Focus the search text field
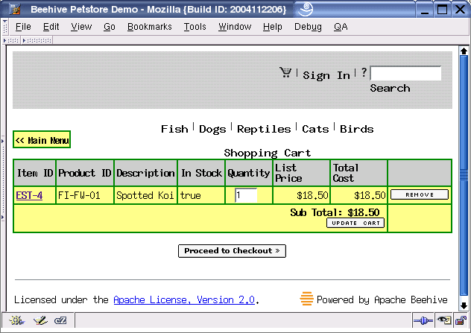Viewport: 471px width, 333px height. click(406, 73)
